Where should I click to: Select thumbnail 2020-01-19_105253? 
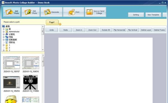[11, 82]
